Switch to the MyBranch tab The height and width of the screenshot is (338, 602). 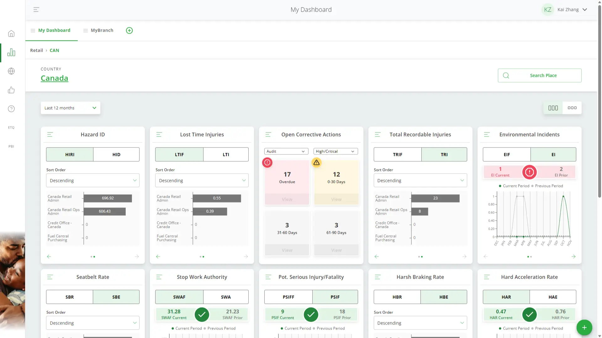pos(102,30)
